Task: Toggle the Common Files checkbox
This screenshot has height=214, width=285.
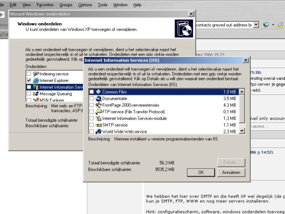Action: [x=92, y=92]
